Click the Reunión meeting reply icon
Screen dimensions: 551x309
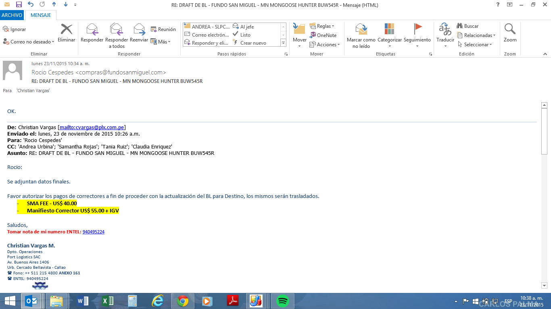click(163, 29)
